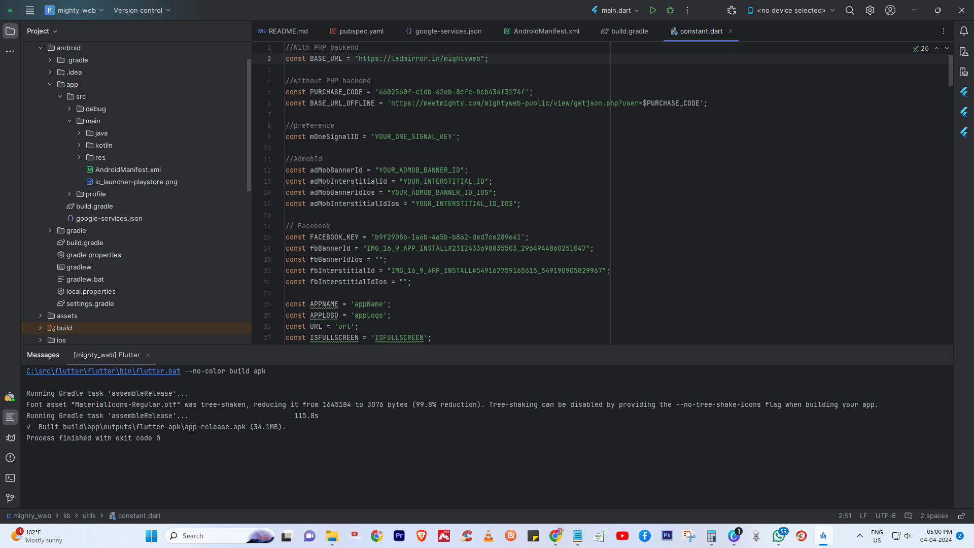Open the Terminal tool window
974x548 pixels.
[x=10, y=478]
